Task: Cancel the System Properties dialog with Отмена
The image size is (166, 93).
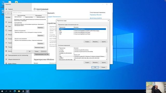Action: (37, 51)
